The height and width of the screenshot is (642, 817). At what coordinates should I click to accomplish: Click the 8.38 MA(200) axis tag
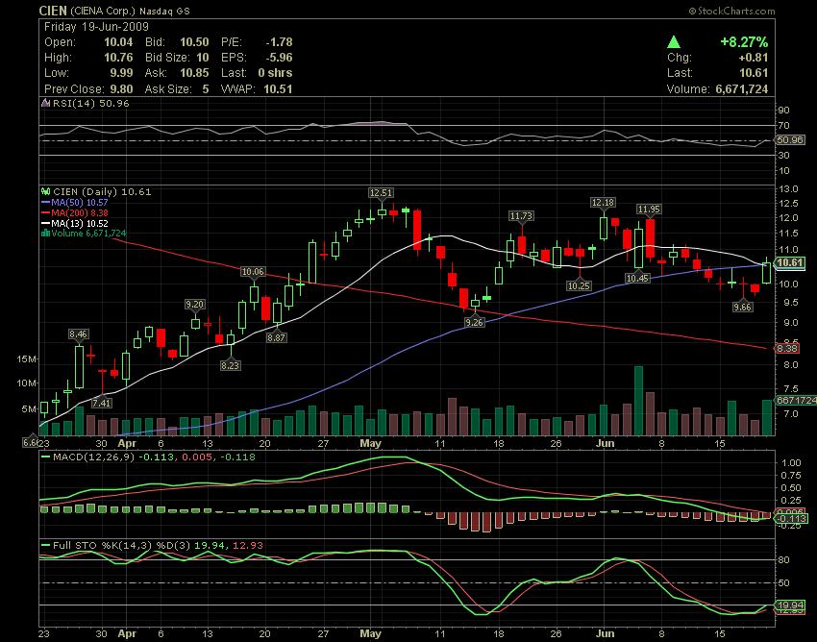click(x=787, y=348)
